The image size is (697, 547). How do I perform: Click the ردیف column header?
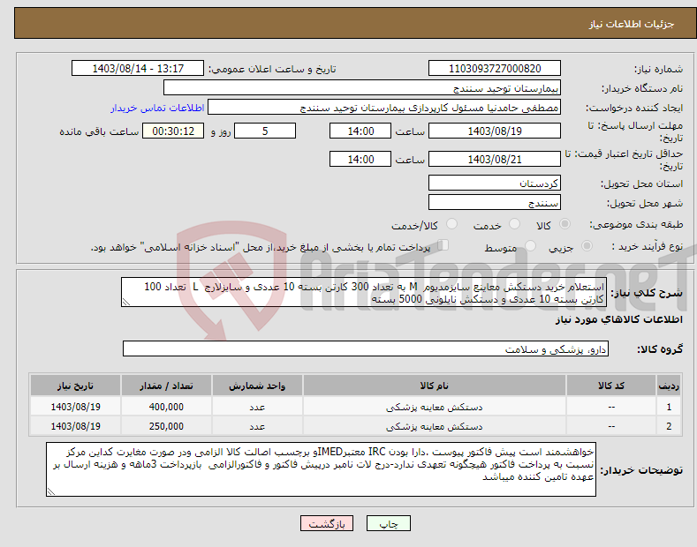tap(669, 386)
